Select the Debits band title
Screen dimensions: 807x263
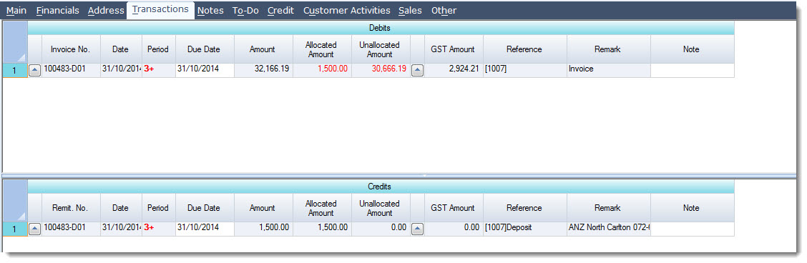(381, 29)
